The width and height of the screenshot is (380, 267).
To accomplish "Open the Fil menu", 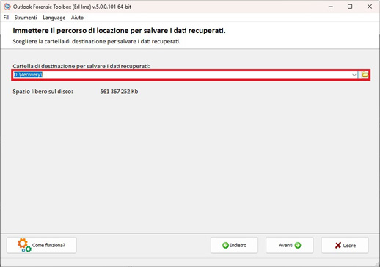I will [6, 18].
